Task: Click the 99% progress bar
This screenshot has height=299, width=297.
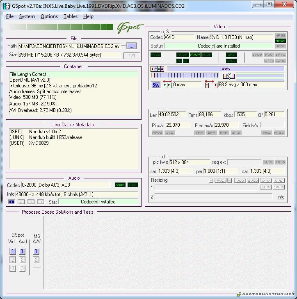Action: [x=225, y=69]
